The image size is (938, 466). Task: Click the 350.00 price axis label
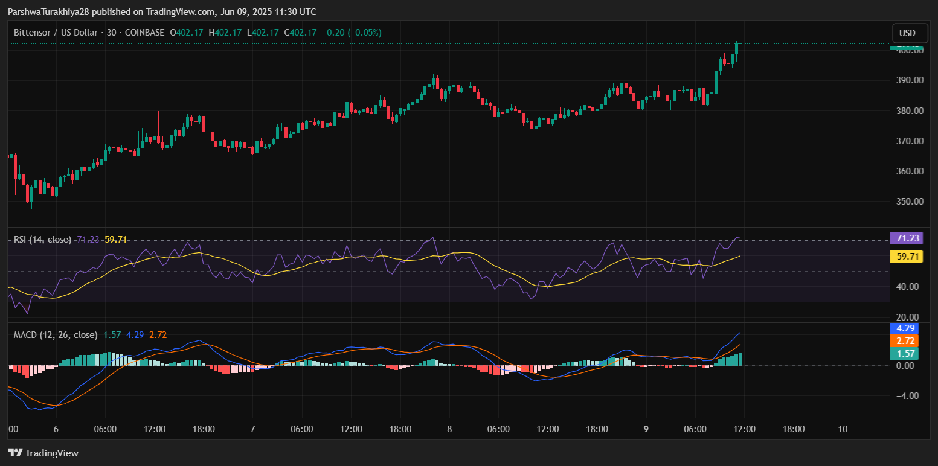click(x=910, y=202)
